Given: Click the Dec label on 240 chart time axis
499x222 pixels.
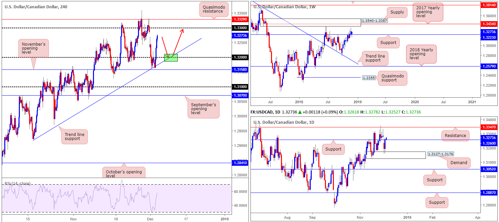Looking at the screenshot, I should coord(150,219).
